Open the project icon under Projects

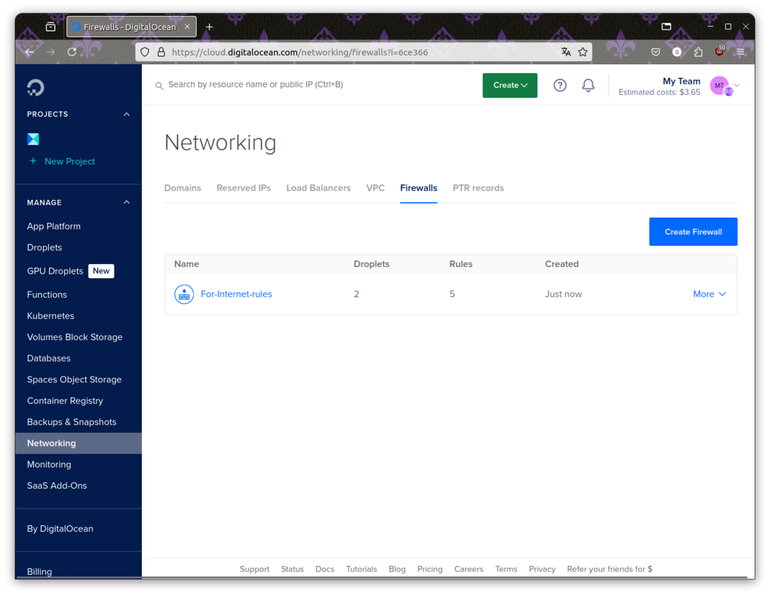coord(33,139)
